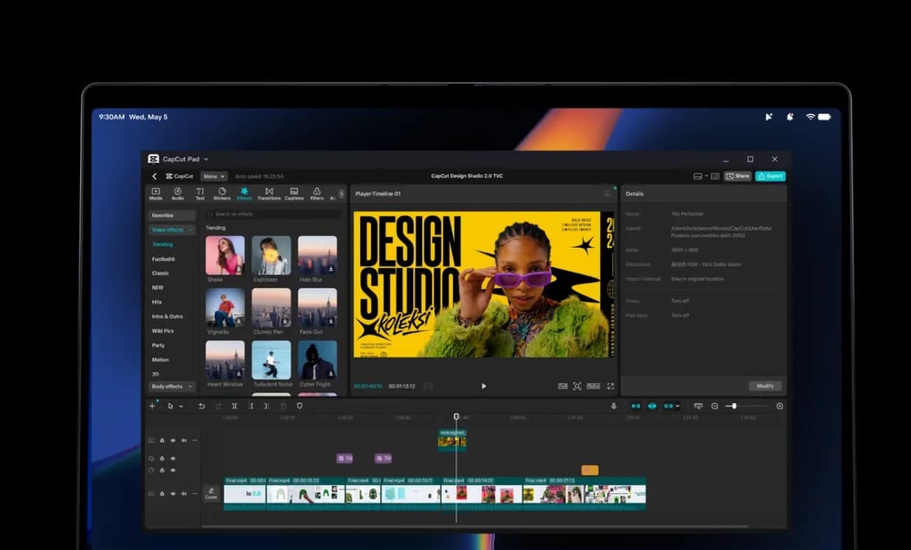This screenshot has height=550, width=911.
Task: Click the focus frame icon in the player
Action: coord(577,386)
